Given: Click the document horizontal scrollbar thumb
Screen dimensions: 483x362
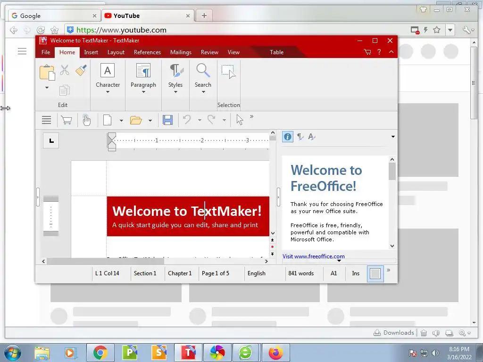Looking at the screenshot, I should (105, 261).
